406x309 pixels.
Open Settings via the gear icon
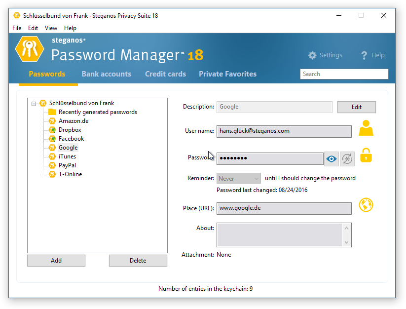[x=312, y=55]
